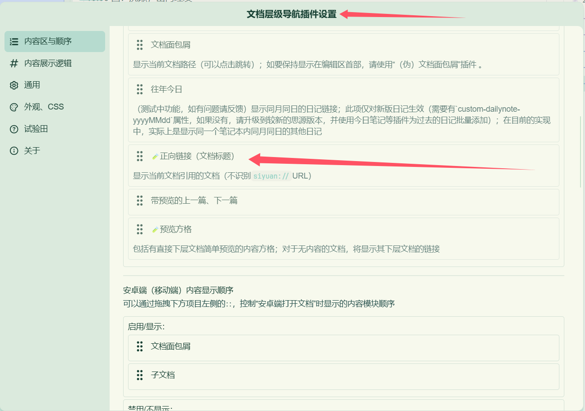Viewport: 585px width, 411px height.
Task: Select the 预览方格 item label
Action: tap(176, 229)
